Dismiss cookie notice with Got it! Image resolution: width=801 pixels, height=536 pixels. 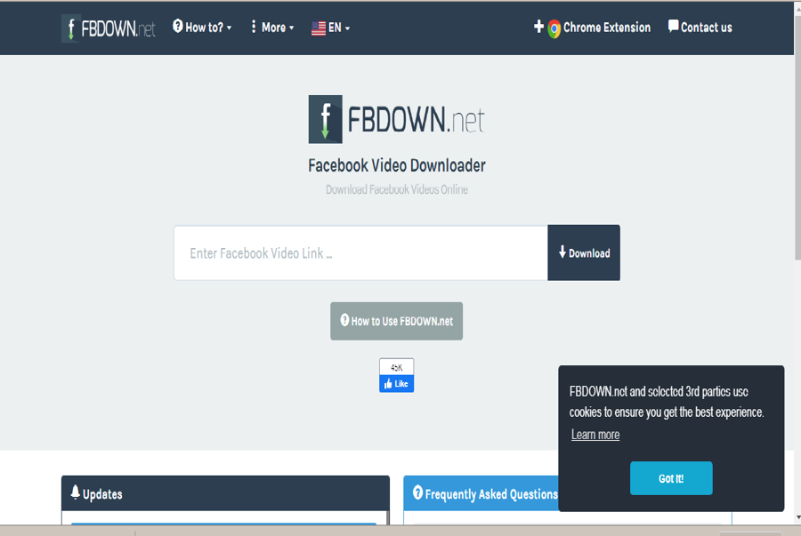[x=671, y=478]
